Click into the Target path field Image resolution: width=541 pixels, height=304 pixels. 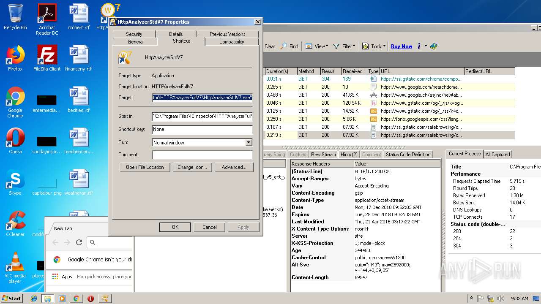click(202, 98)
